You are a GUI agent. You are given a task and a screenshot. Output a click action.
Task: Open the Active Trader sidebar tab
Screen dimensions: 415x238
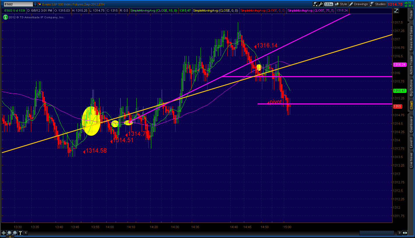pyautogui.click(x=411, y=65)
